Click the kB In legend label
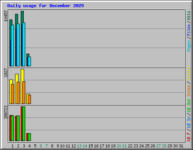 pos(189,122)
